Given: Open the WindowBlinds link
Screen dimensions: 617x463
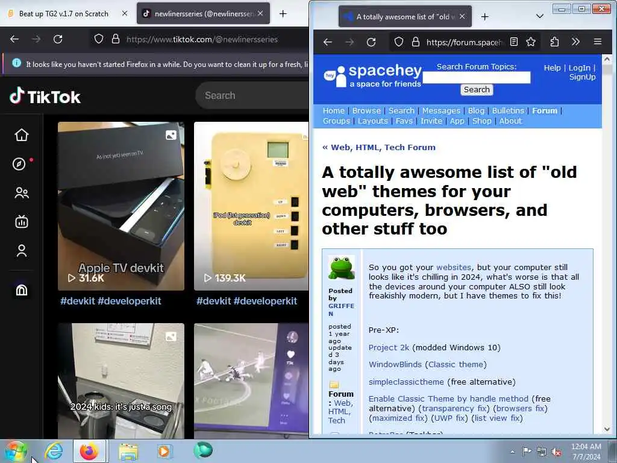Looking at the screenshot, I should 395,365.
